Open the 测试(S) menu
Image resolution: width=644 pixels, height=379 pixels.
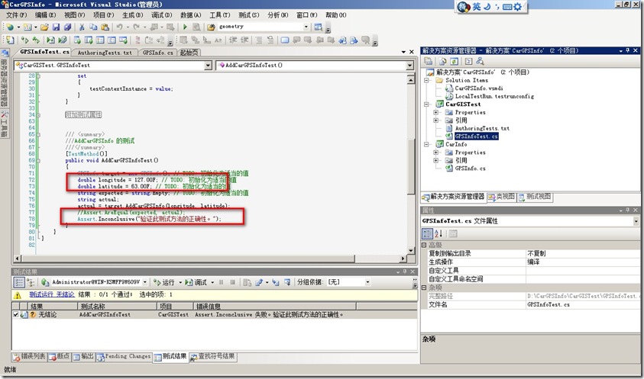pyautogui.click(x=248, y=14)
